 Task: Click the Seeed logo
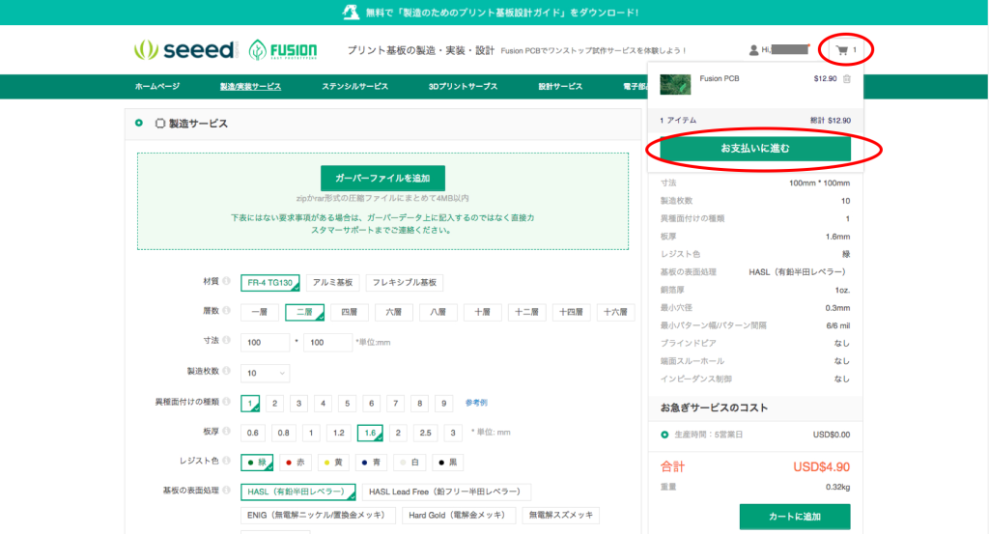(x=185, y=50)
